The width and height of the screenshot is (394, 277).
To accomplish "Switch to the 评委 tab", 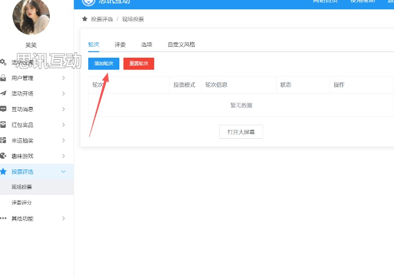I will [x=120, y=45].
